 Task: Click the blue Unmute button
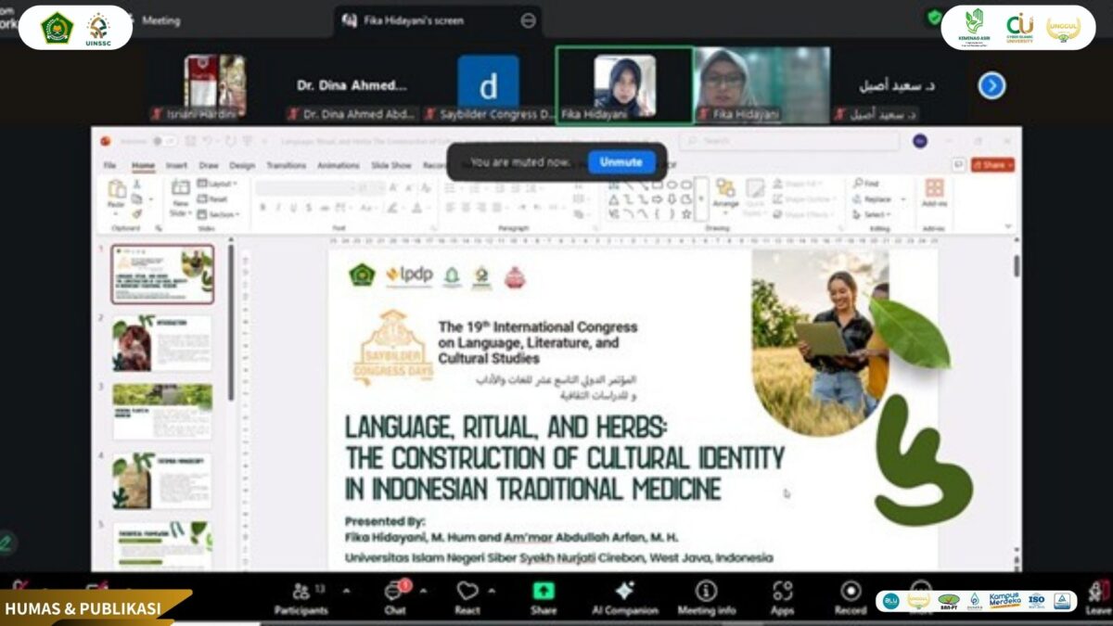click(620, 162)
